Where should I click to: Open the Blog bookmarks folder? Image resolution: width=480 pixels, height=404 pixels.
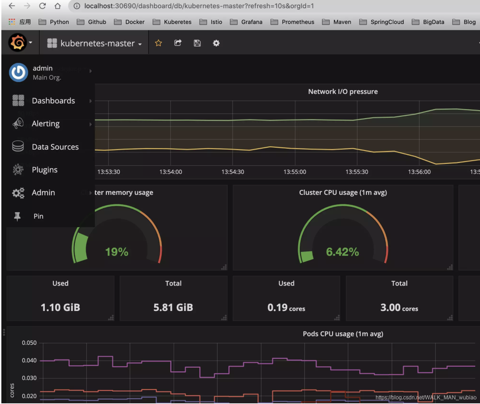pos(464,22)
